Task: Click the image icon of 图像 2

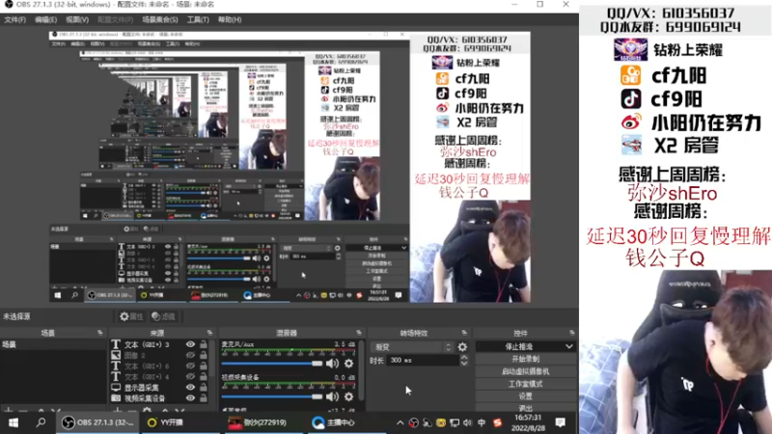Action: tap(116, 355)
